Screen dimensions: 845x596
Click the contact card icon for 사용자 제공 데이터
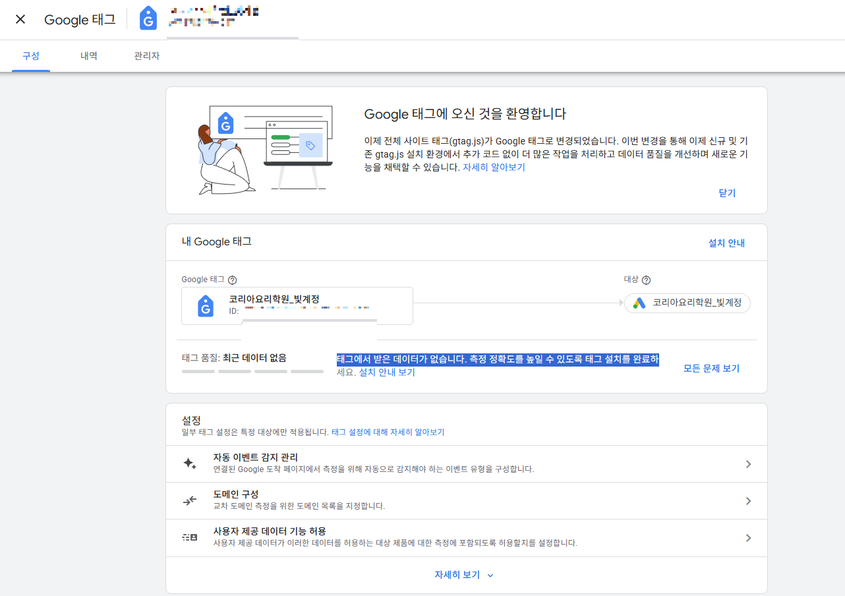pos(190,537)
